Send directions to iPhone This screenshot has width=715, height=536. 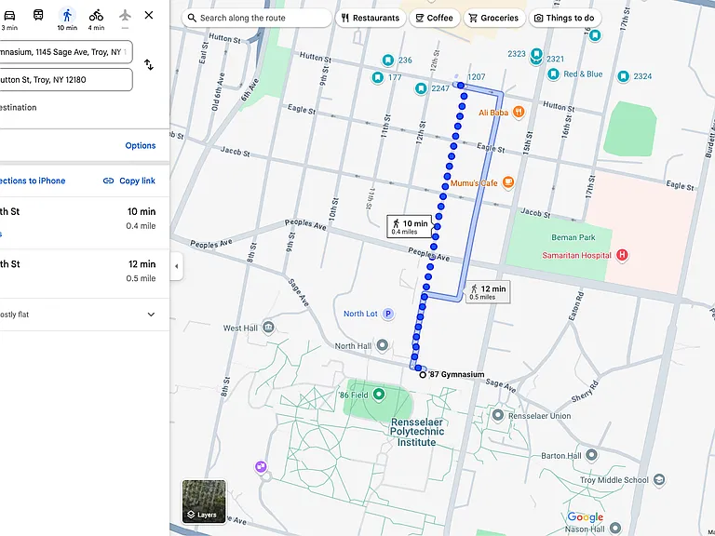click(x=33, y=181)
